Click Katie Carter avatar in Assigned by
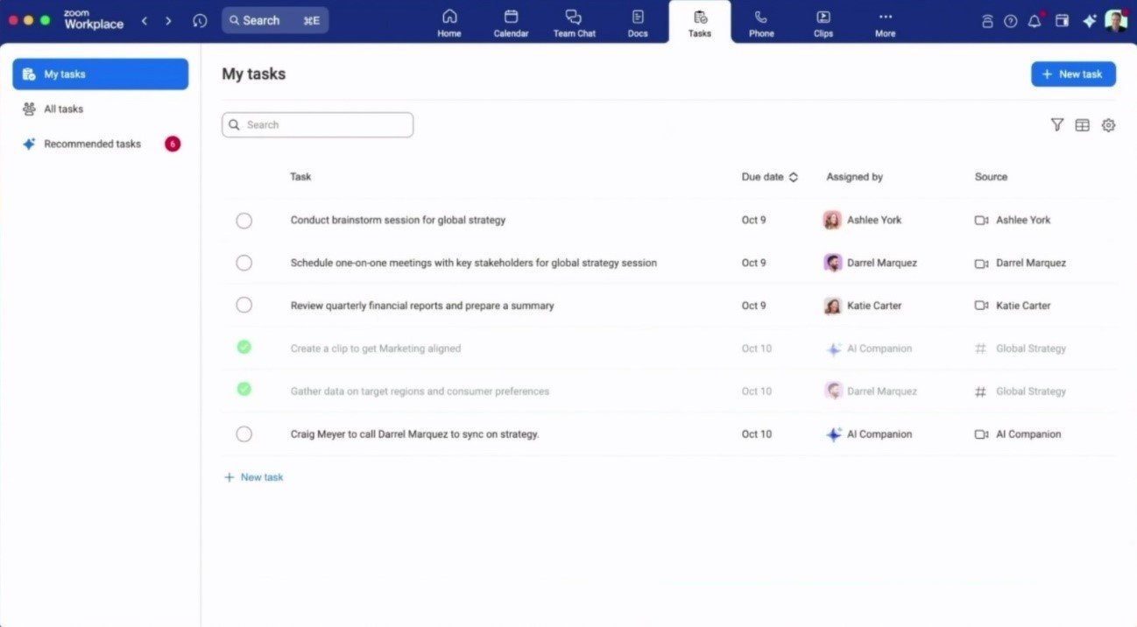The width and height of the screenshot is (1137, 627). click(832, 306)
